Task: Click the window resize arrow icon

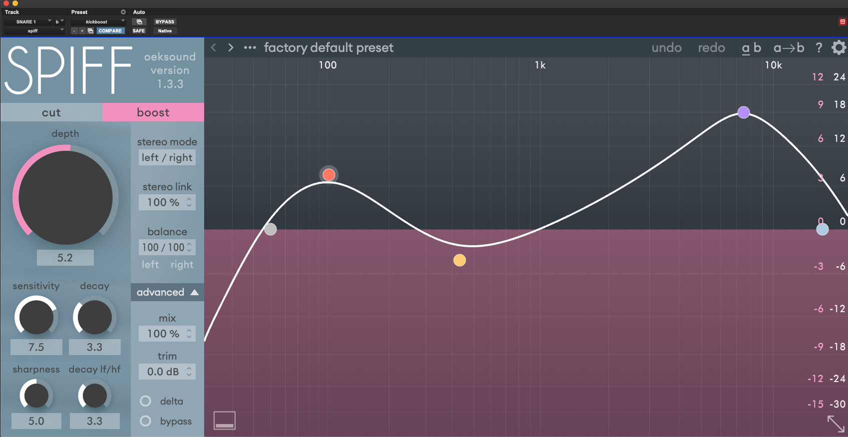Action: 836,424
